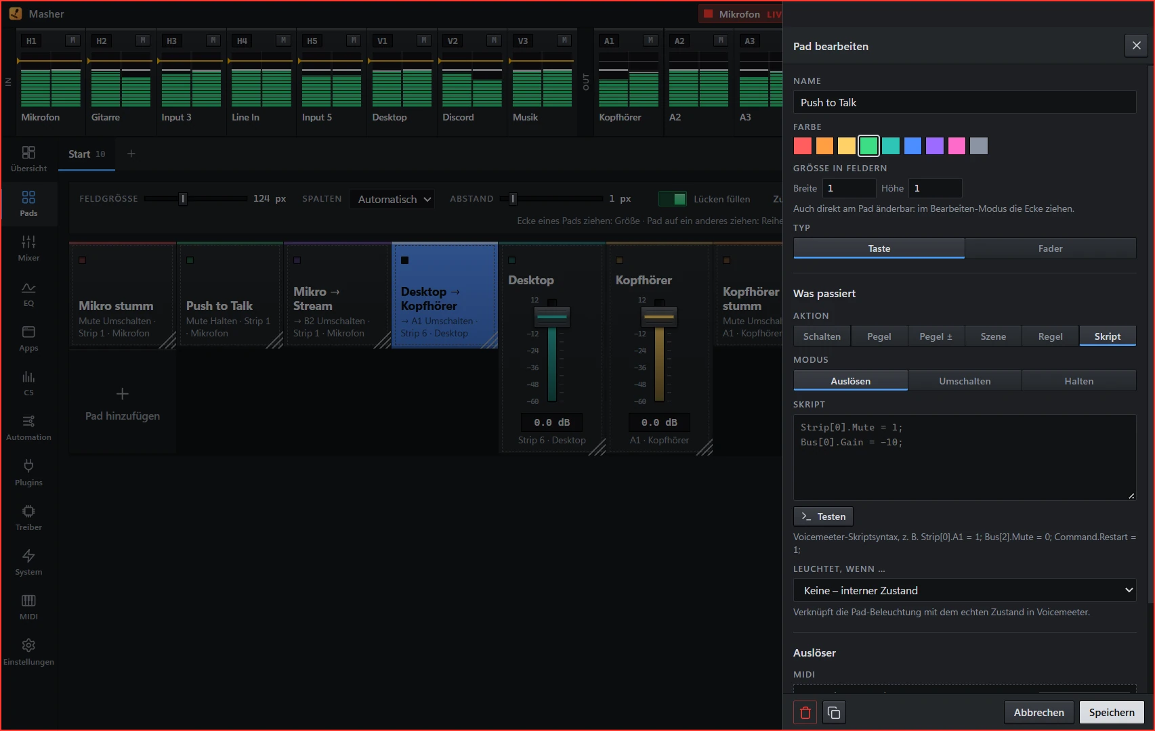Open the Treiber sidebar section
Image resolution: width=1155 pixels, height=731 pixels.
click(28, 518)
